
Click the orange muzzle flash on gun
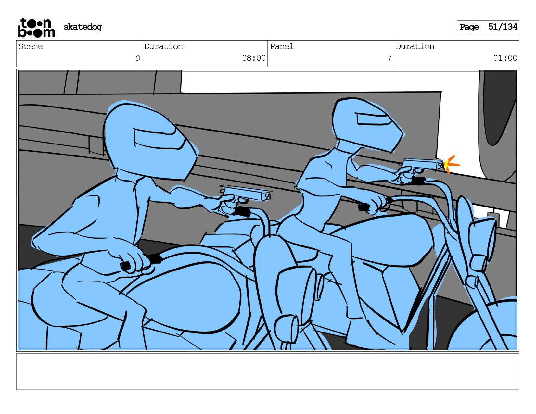click(x=452, y=164)
